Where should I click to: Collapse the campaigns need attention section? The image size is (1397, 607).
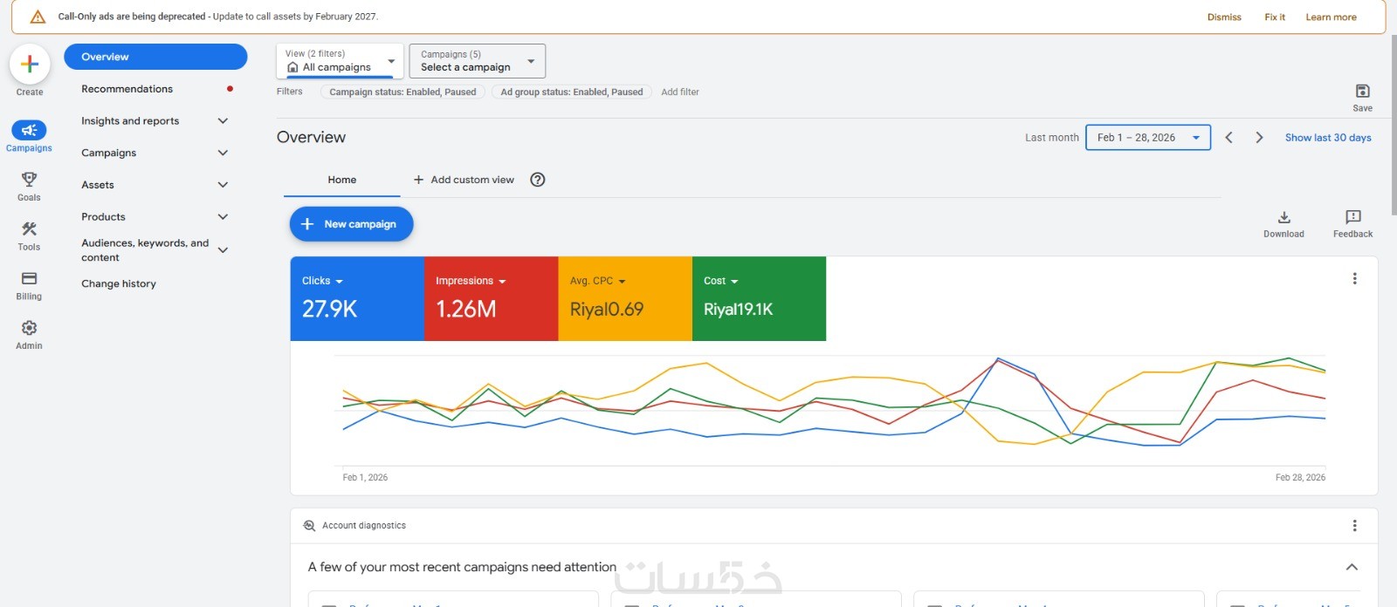[x=1352, y=567]
